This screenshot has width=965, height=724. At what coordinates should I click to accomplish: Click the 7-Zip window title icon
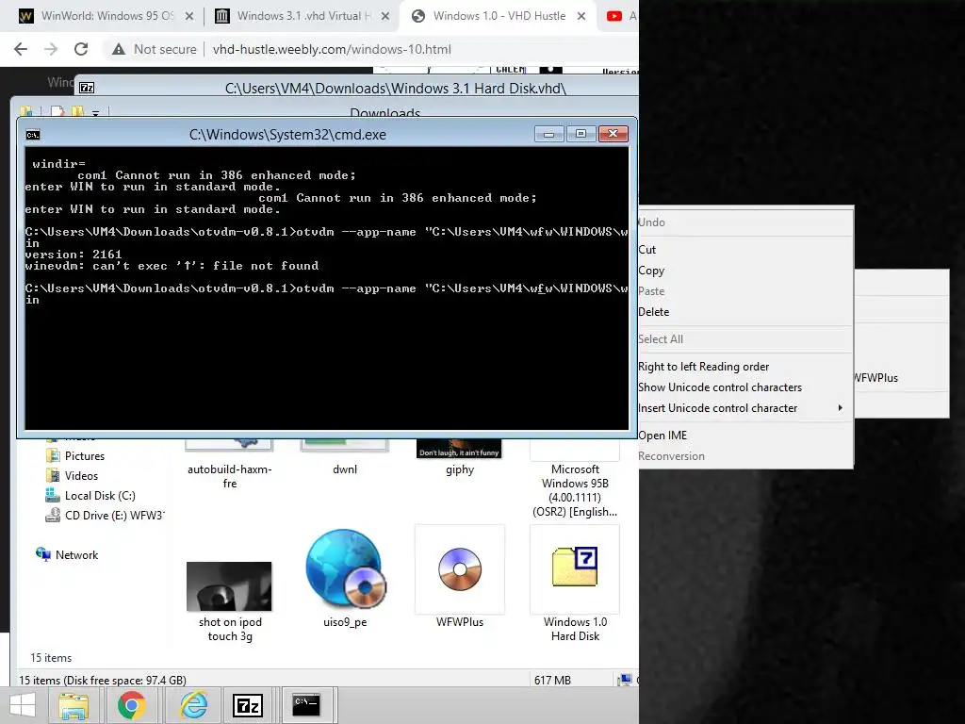coord(87,88)
